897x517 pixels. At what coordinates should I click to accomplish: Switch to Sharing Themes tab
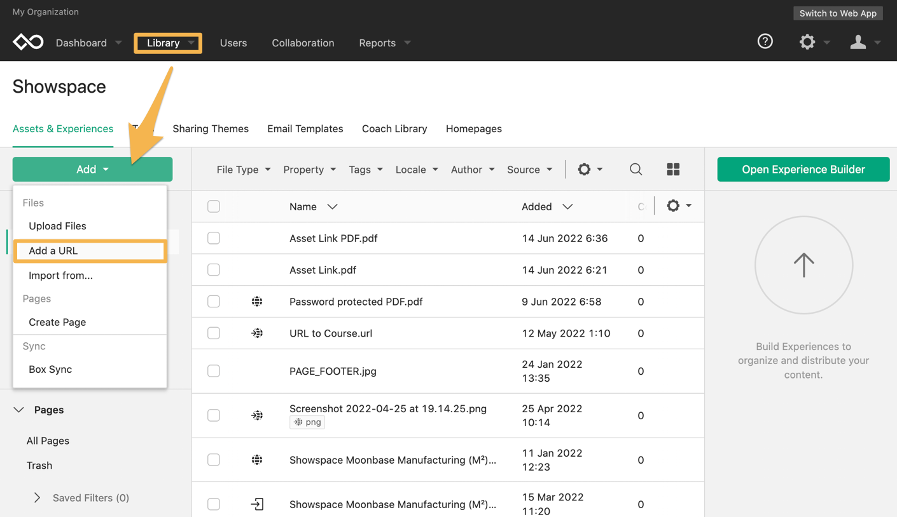click(211, 128)
